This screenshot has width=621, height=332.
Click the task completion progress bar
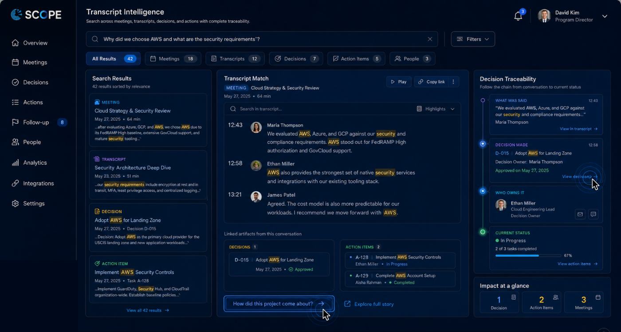tap(528, 256)
